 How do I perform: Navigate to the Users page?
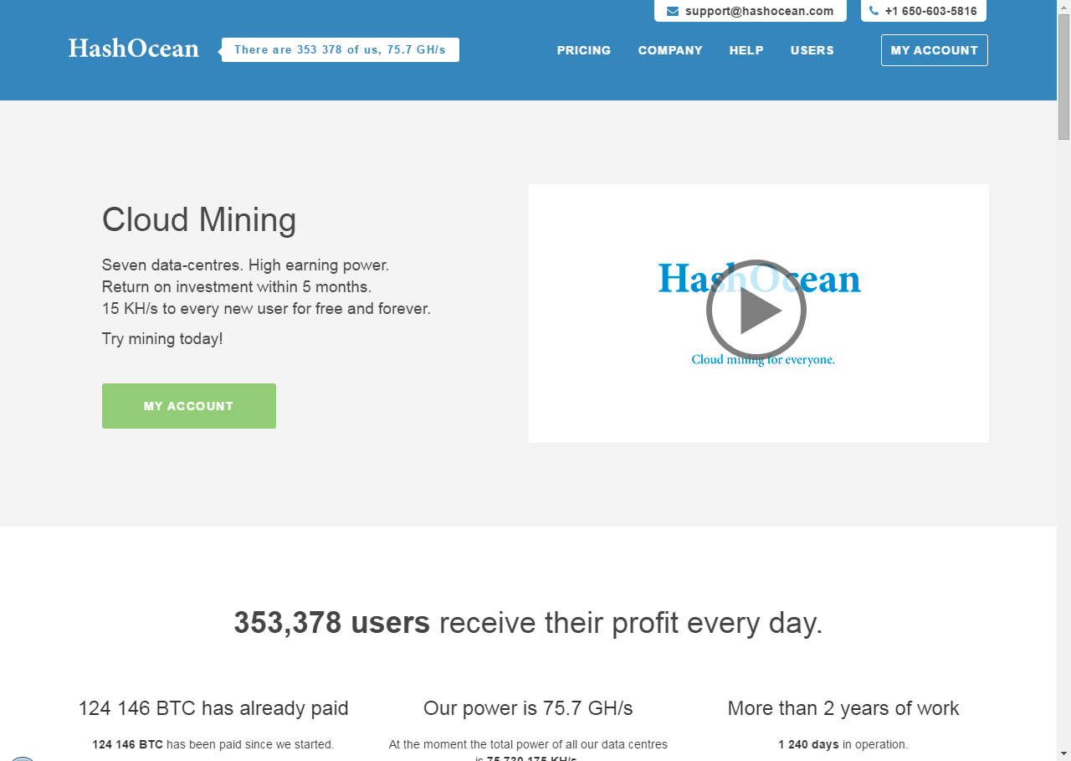click(x=812, y=50)
